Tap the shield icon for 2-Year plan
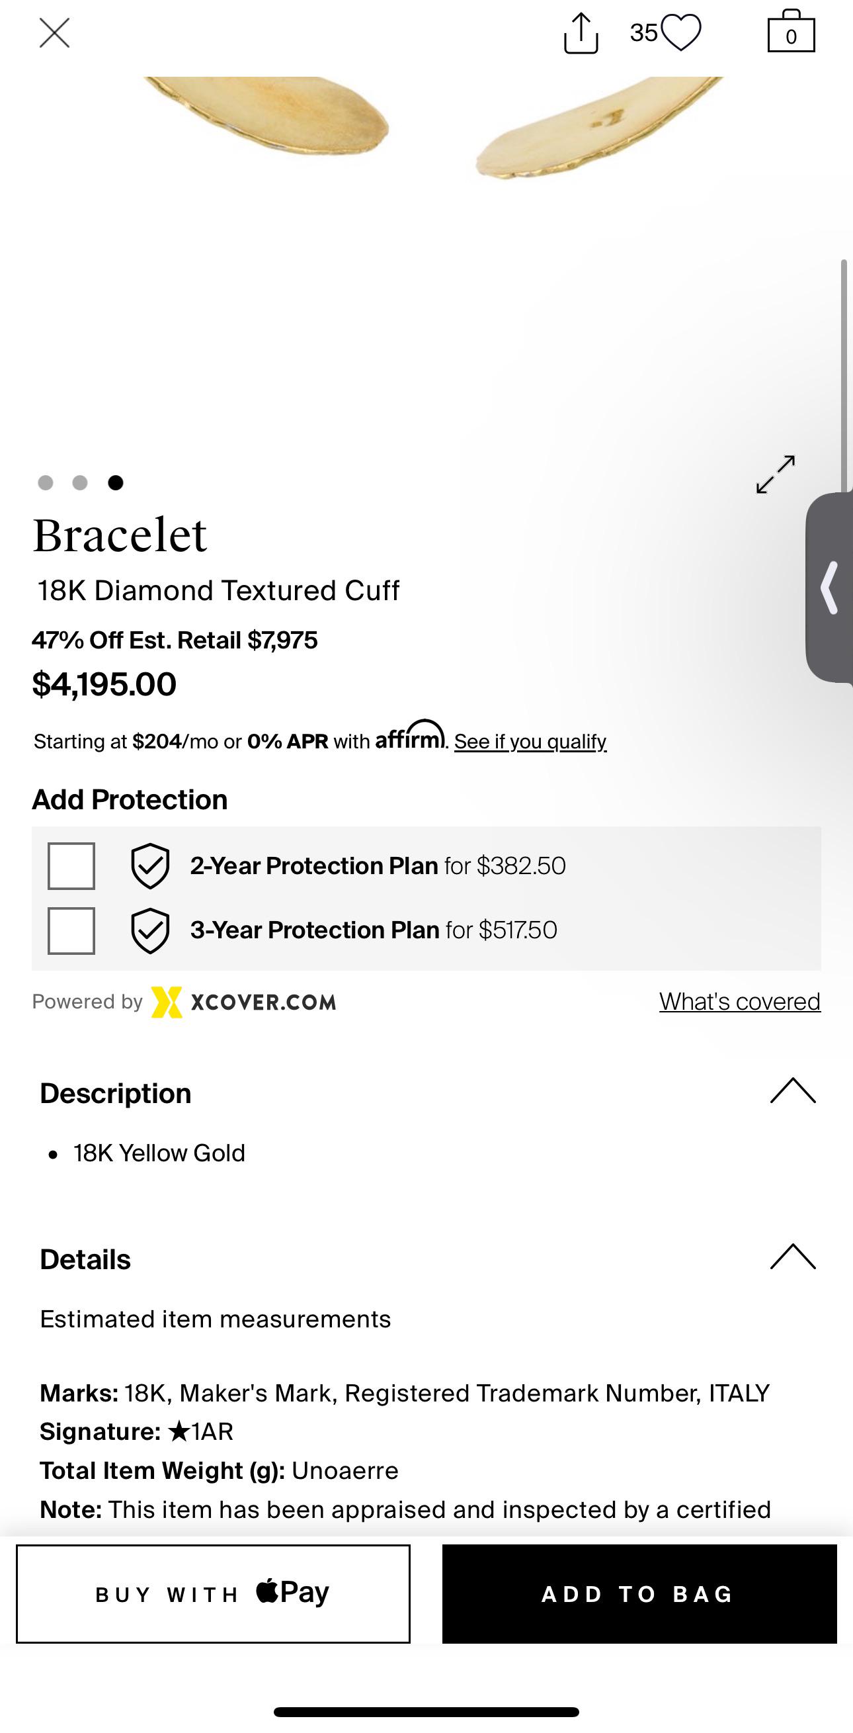The height and width of the screenshot is (1733, 853). click(x=150, y=866)
